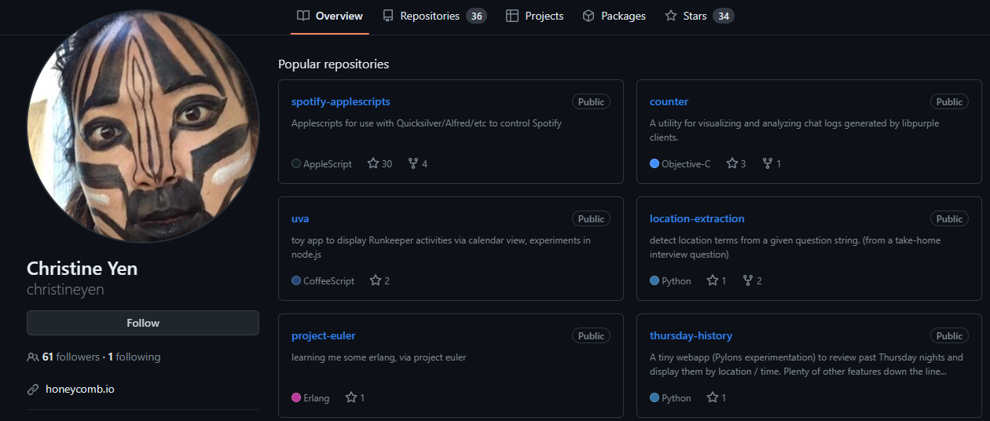Open the counter repository
The image size is (990, 421).
[669, 101]
